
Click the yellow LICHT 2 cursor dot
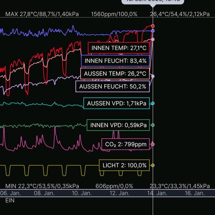pyautogui.click(x=153, y=165)
